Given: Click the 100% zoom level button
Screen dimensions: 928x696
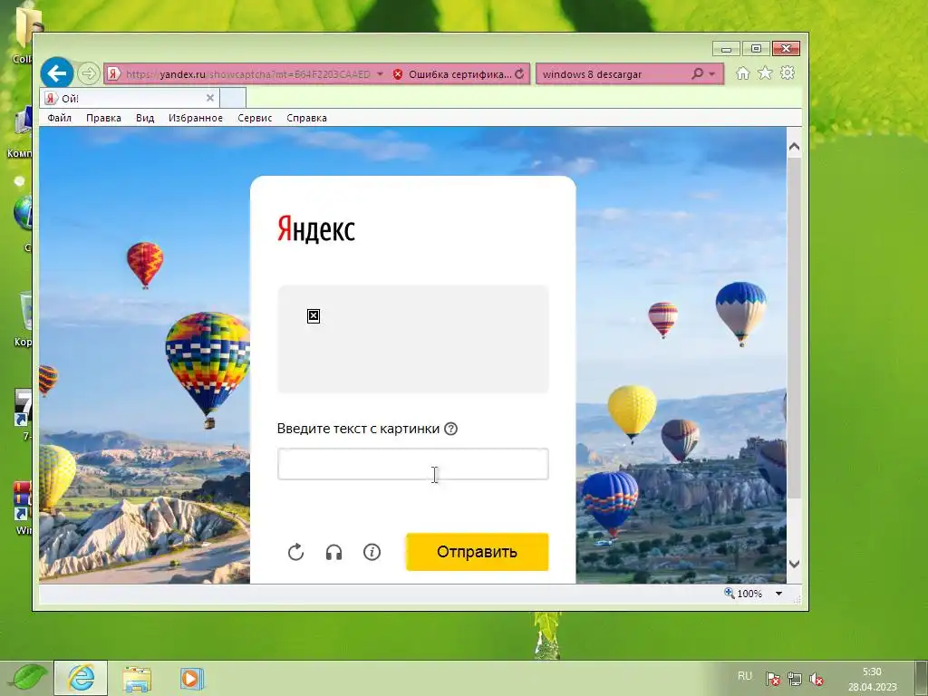Looking at the screenshot, I should coord(743,594).
